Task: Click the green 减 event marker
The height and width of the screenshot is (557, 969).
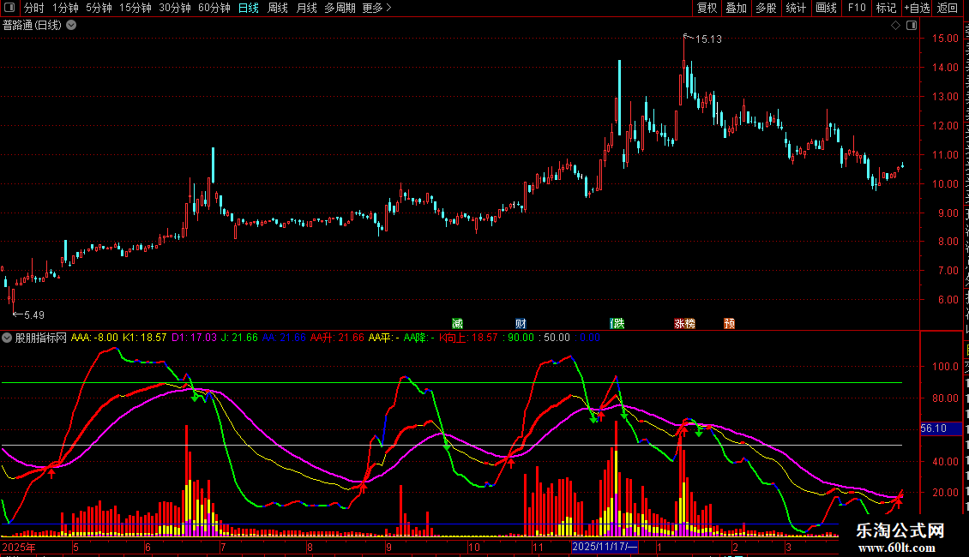Action: pos(457,324)
